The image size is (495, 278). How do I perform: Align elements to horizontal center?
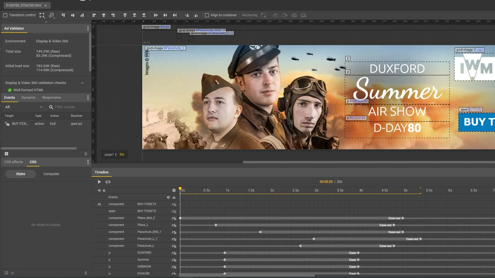(104, 15)
